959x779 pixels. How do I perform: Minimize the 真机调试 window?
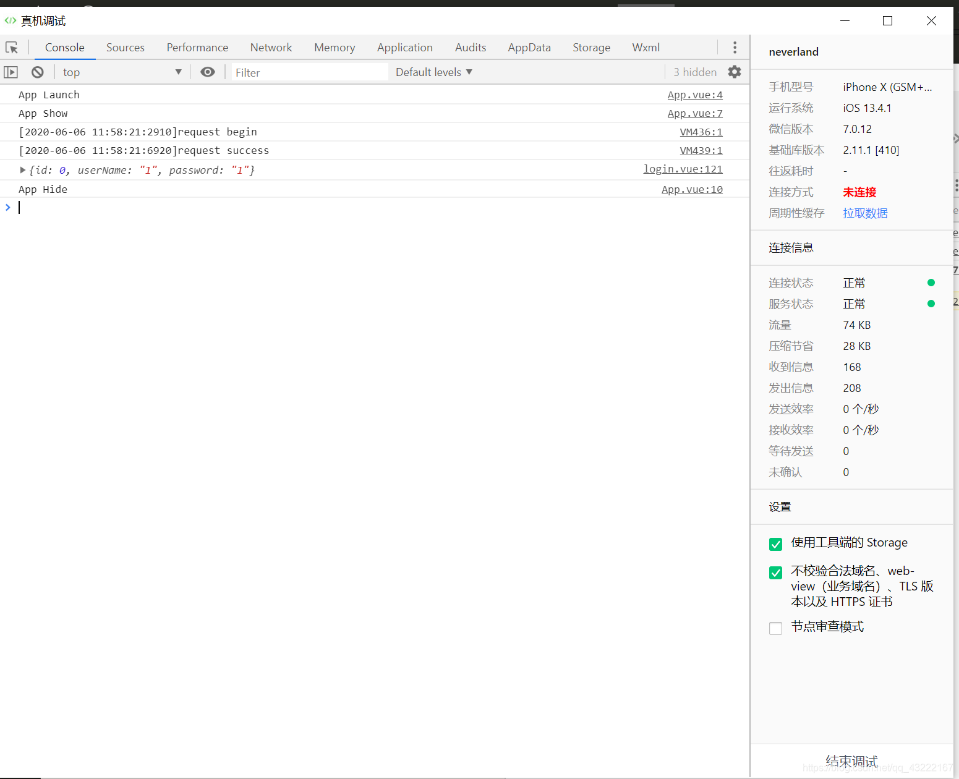click(845, 21)
